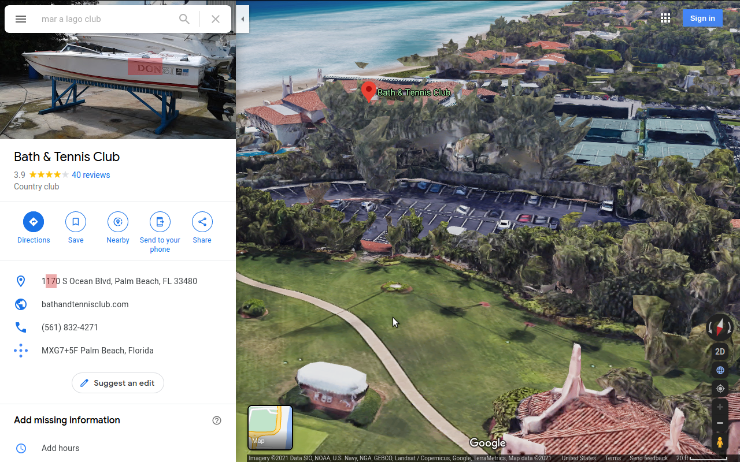
Task: Zoom out with the minus button
Action: point(720,423)
